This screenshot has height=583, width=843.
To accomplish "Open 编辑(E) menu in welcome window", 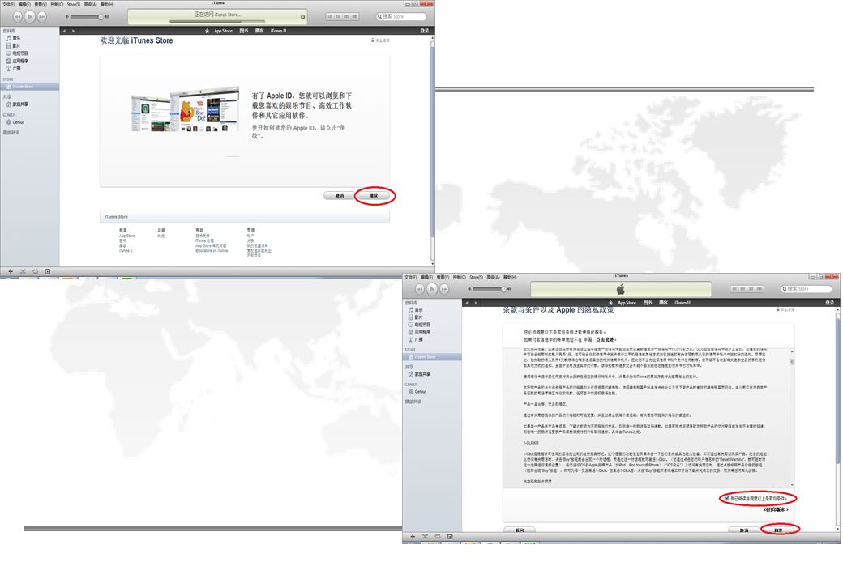I will click(25, 4).
